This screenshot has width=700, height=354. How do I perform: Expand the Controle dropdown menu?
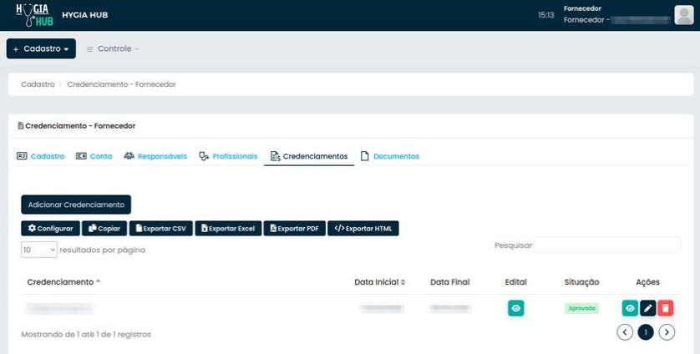(x=113, y=48)
